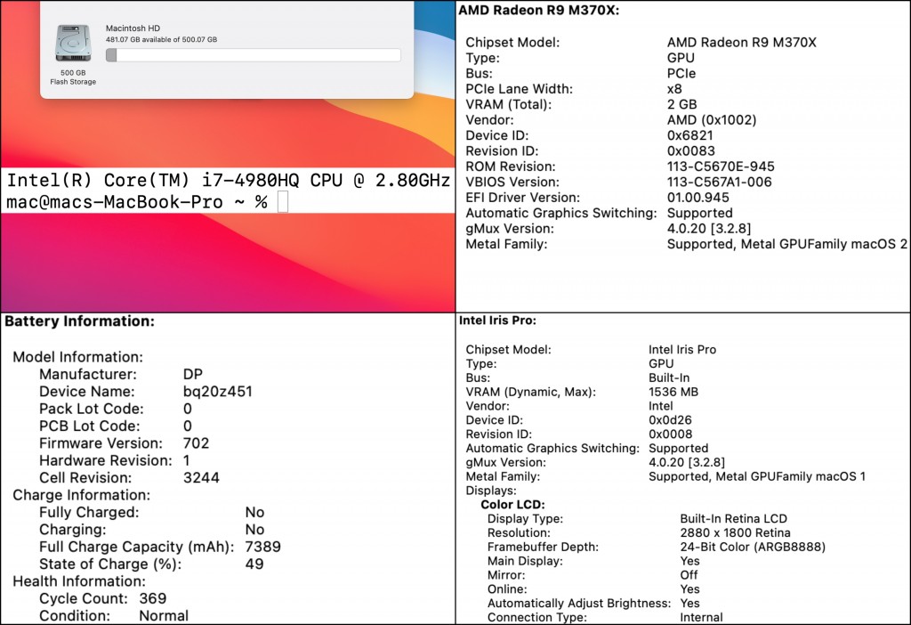The height and width of the screenshot is (625, 911).
Task: Select VBIOS Version "113-C567A1-006"
Action: tap(719, 182)
